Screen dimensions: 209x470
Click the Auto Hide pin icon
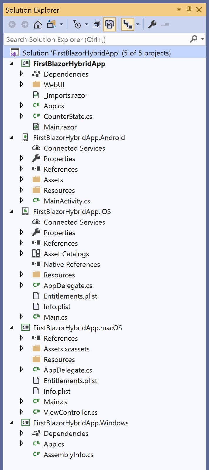tap(189, 10)
